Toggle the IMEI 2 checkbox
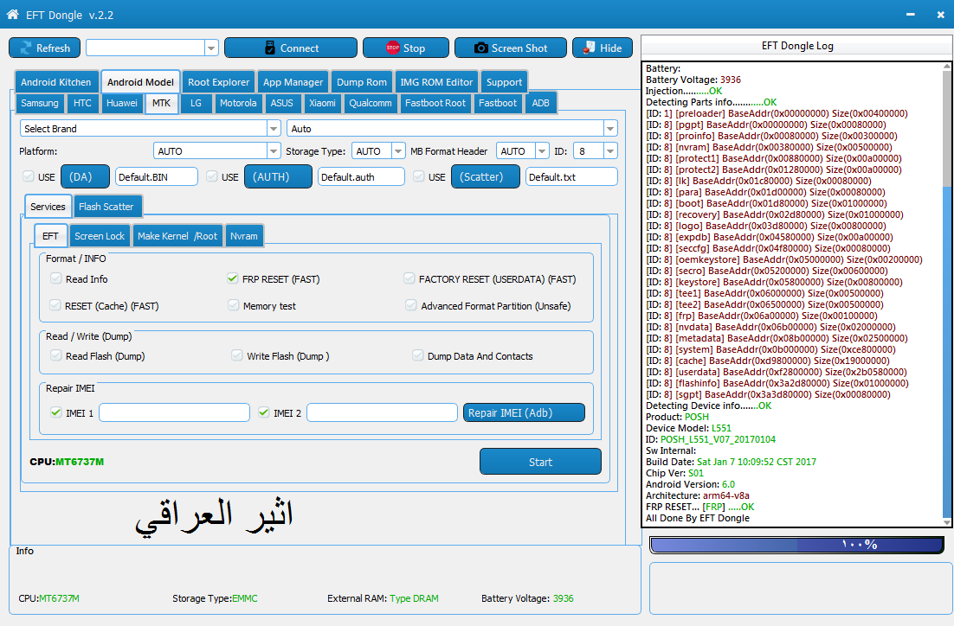954x626 pixels. click(263, 412)
